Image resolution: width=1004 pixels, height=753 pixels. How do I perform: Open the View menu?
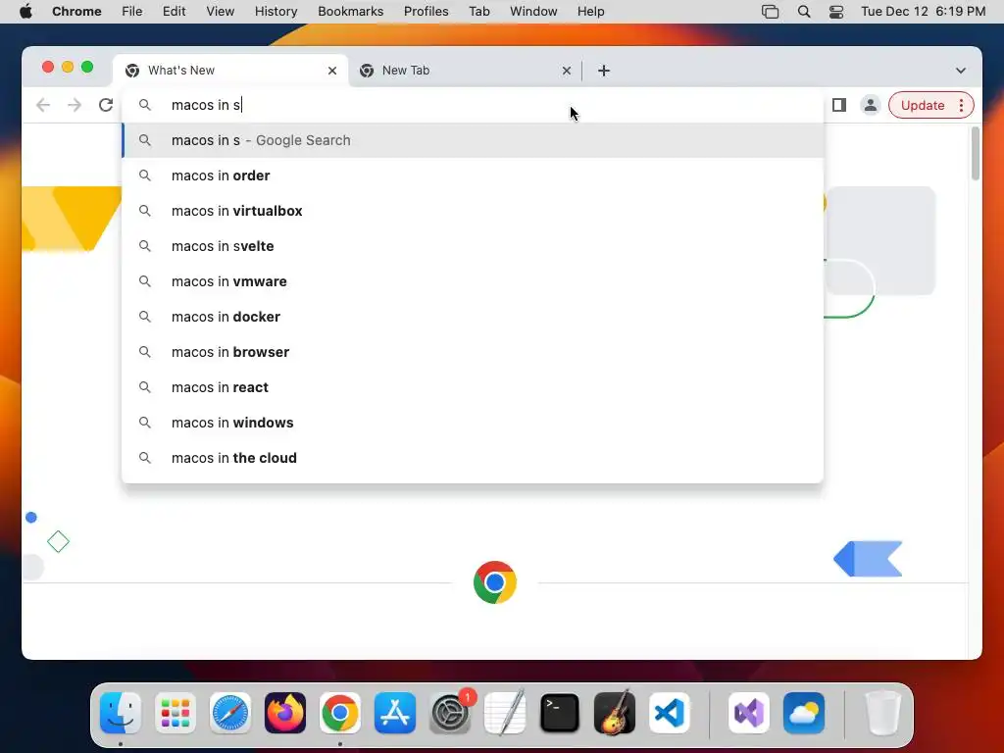click(221, 12)
